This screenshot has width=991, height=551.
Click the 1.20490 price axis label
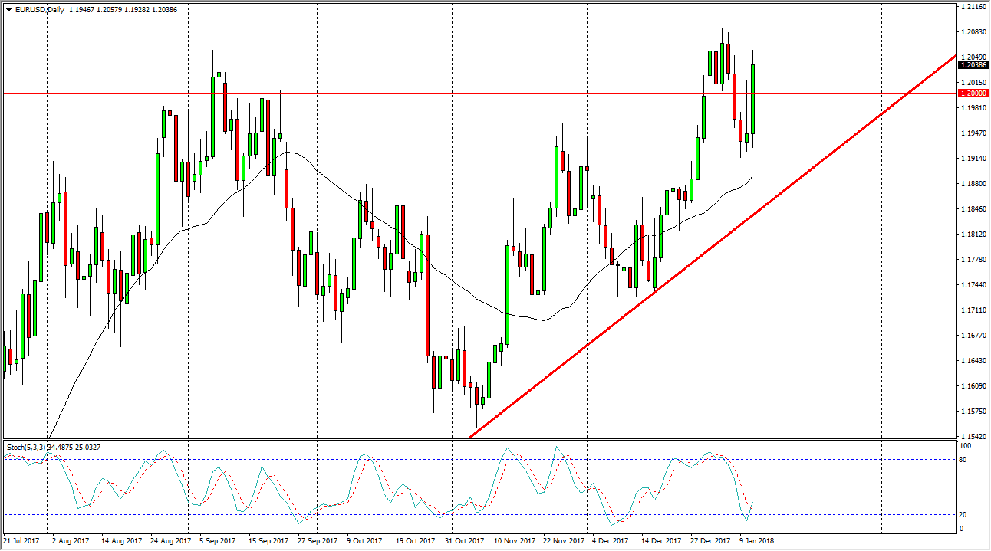(975, 57)
